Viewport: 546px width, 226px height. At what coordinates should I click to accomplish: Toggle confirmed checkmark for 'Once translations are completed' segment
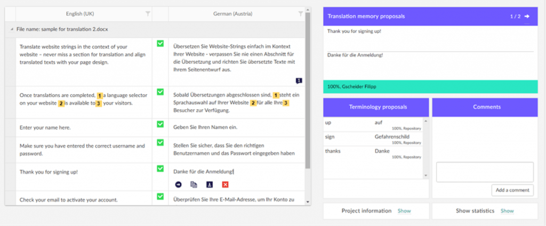pos(160,92)
